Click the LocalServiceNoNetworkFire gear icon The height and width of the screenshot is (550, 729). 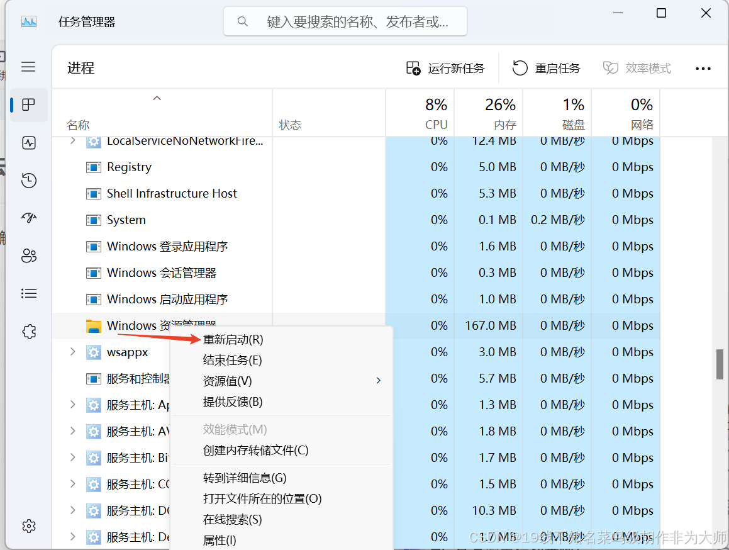pos(94,142)
